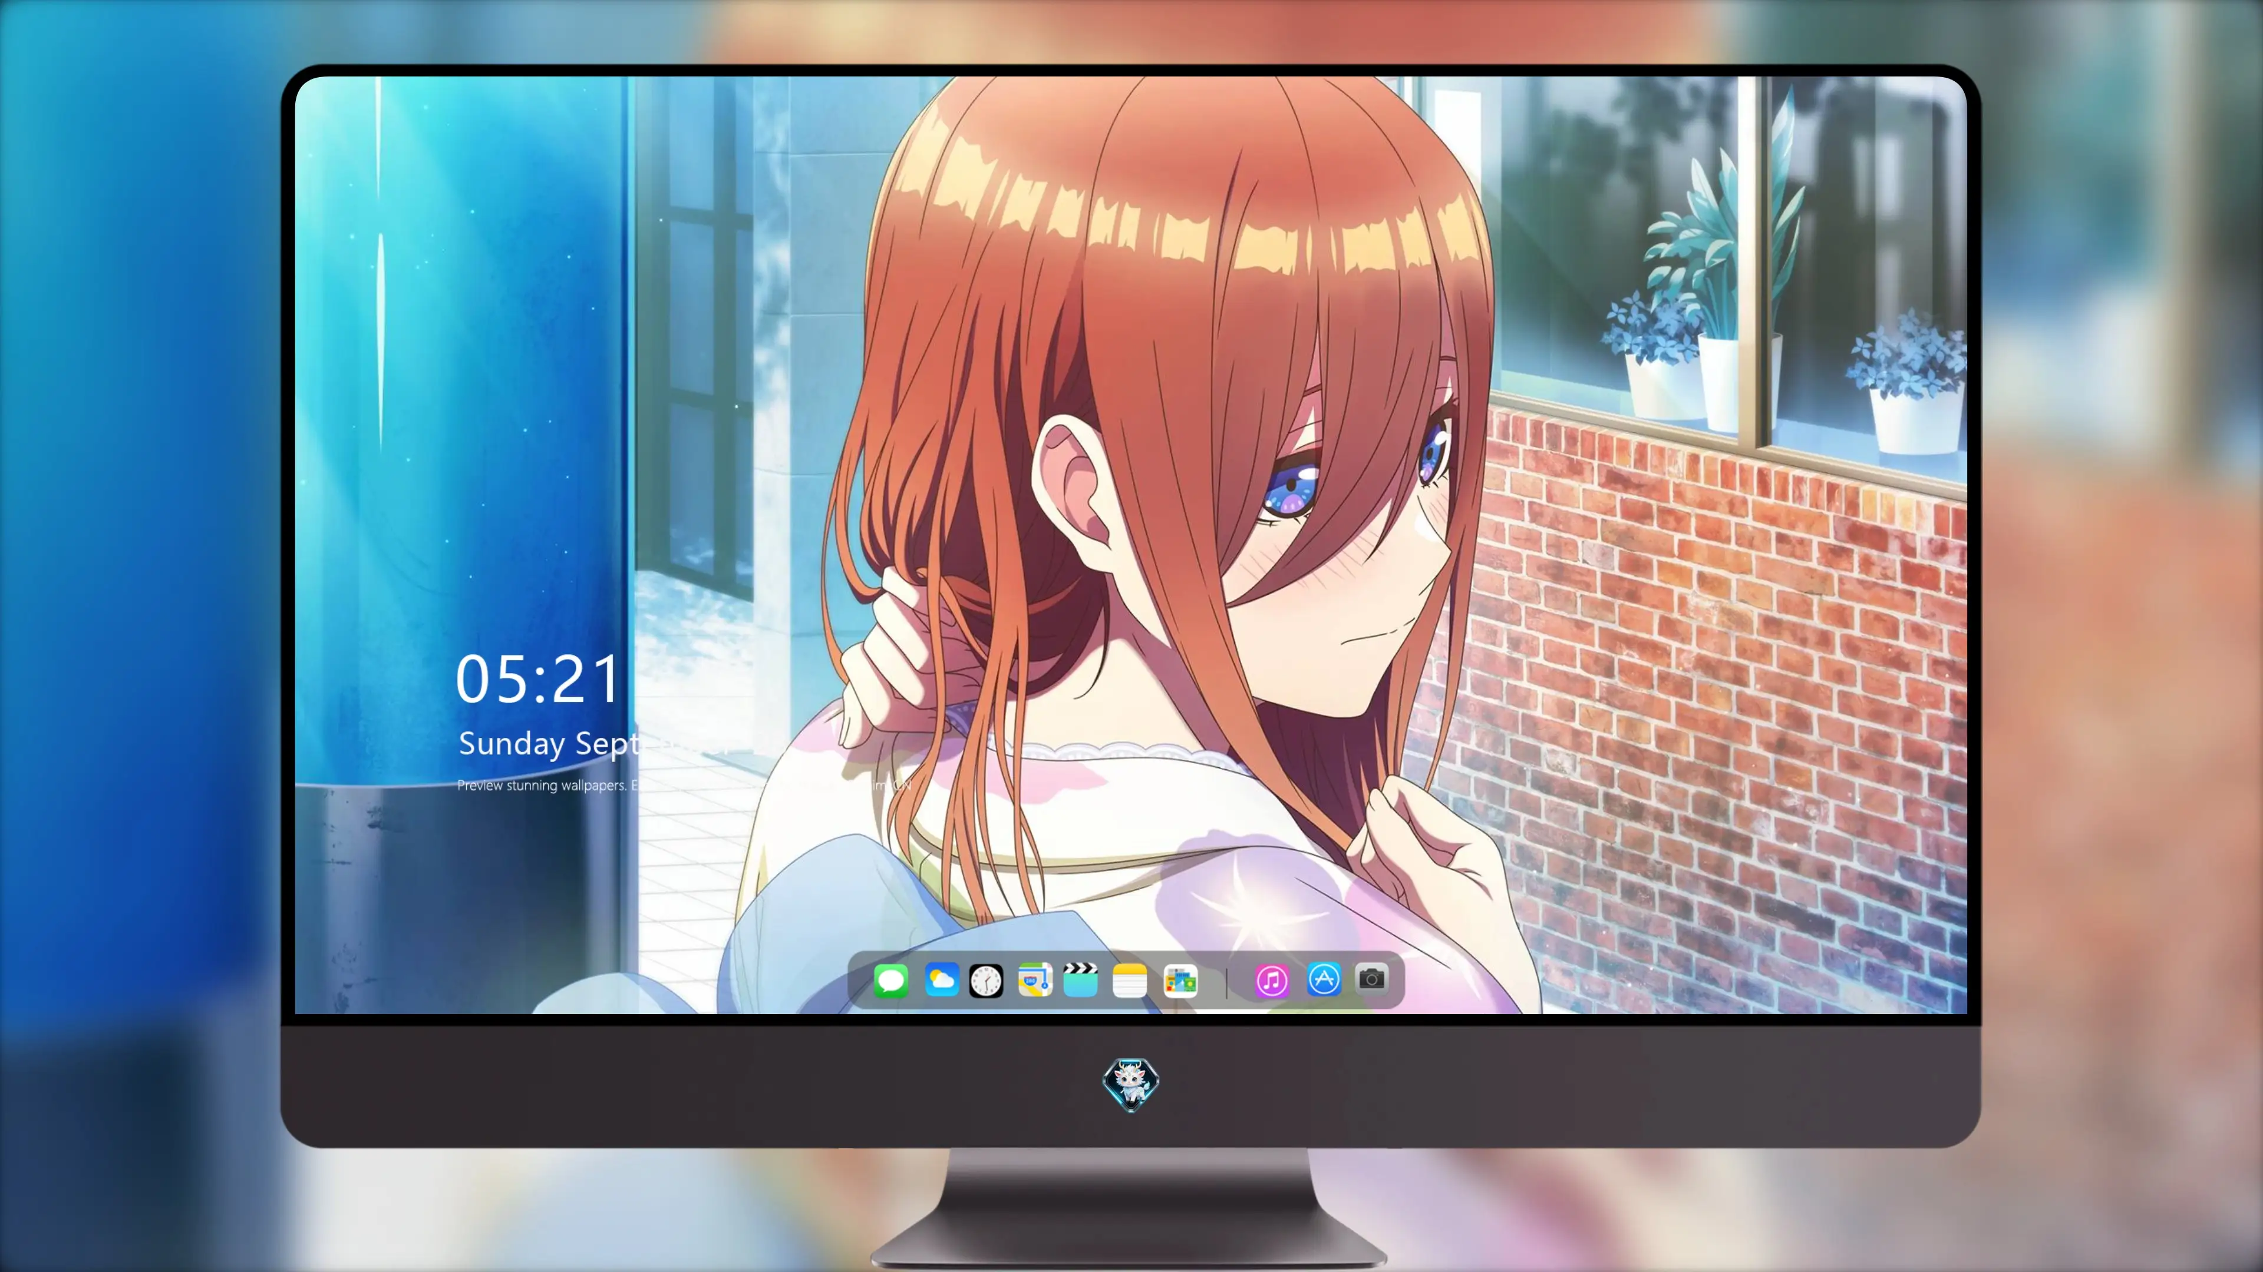Launch the pink iTunes music app
The image size is (2263, 1272).
1272,980
